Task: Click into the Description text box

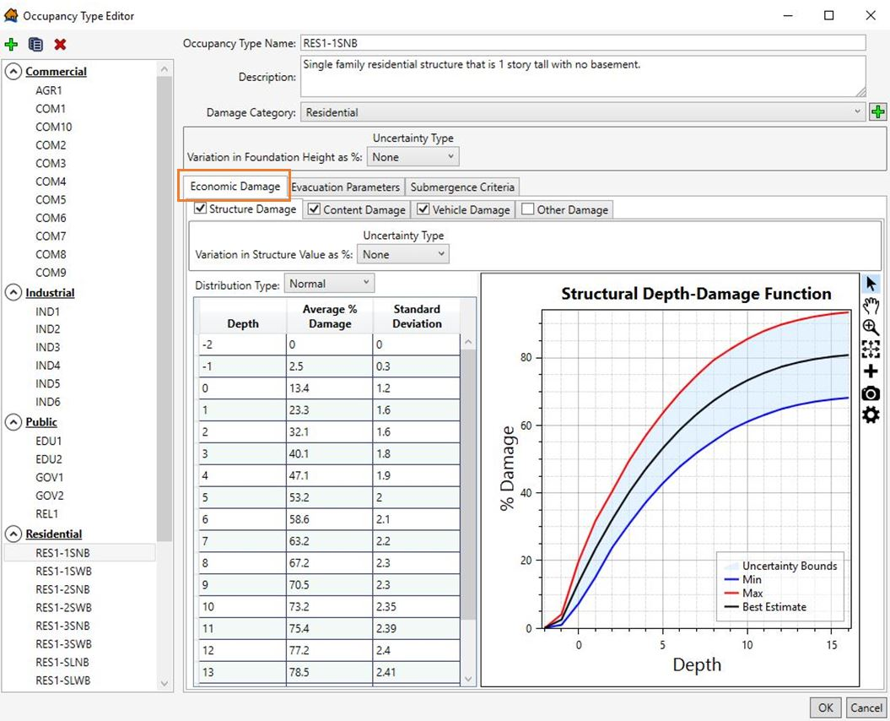Action: pyautogui.click(x=583, y=76)
